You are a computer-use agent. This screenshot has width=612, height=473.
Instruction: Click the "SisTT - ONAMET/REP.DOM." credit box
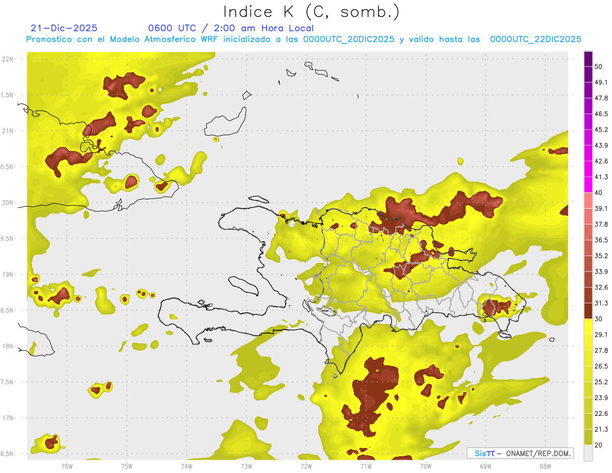520,453
